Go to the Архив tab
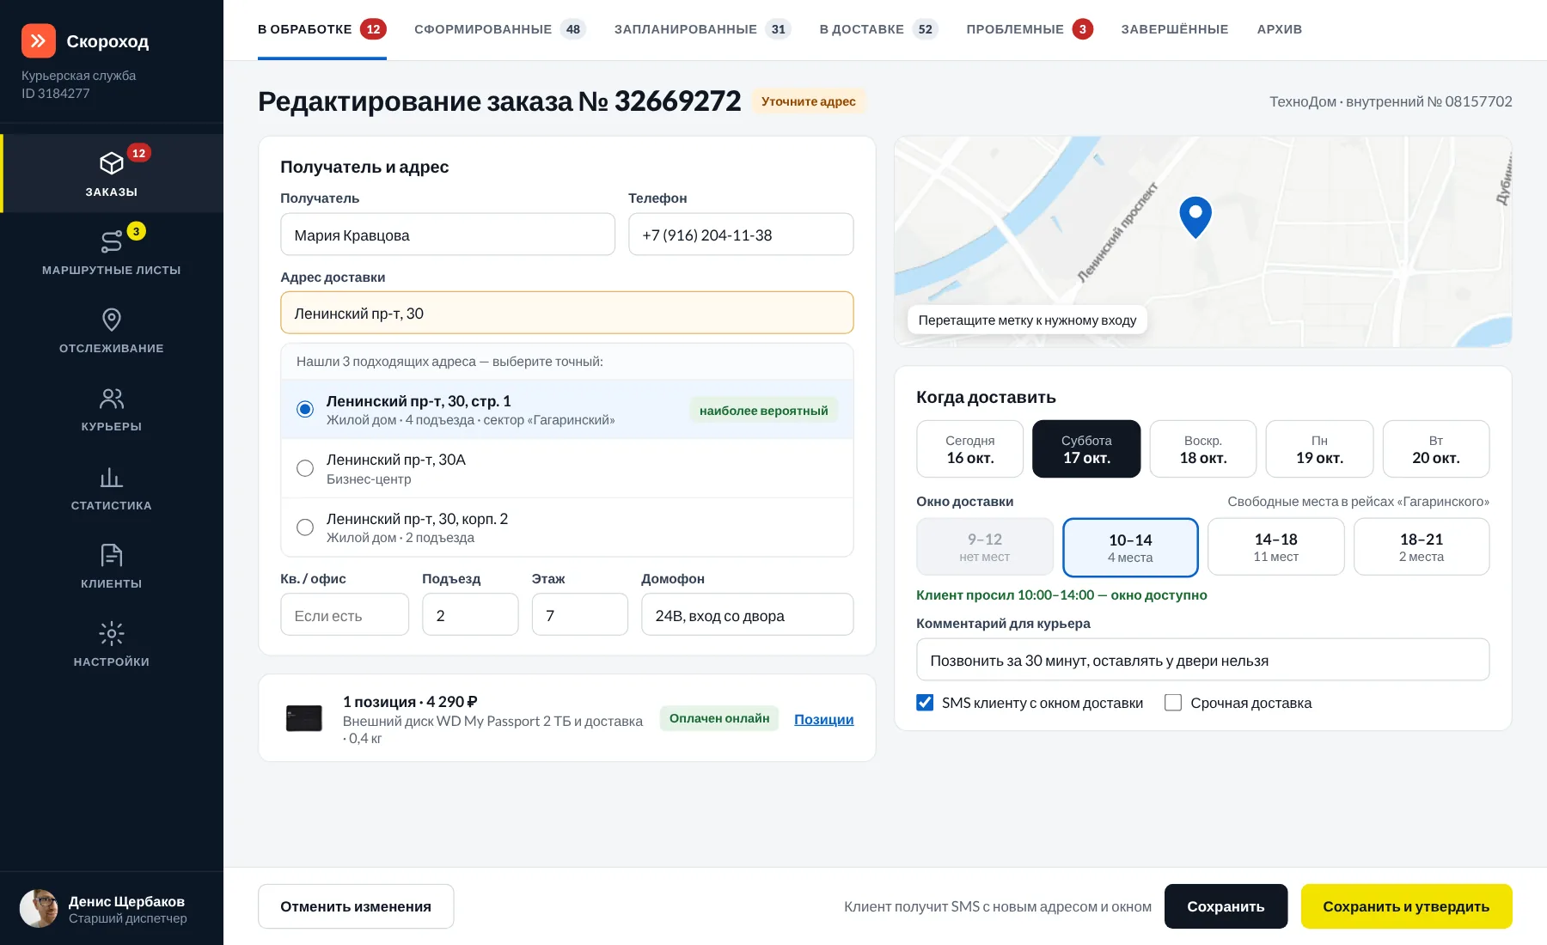 1280,29
